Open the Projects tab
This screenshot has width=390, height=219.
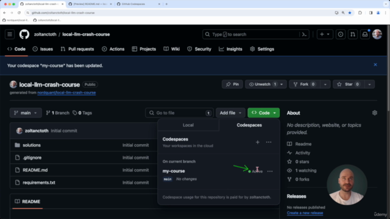144,49
